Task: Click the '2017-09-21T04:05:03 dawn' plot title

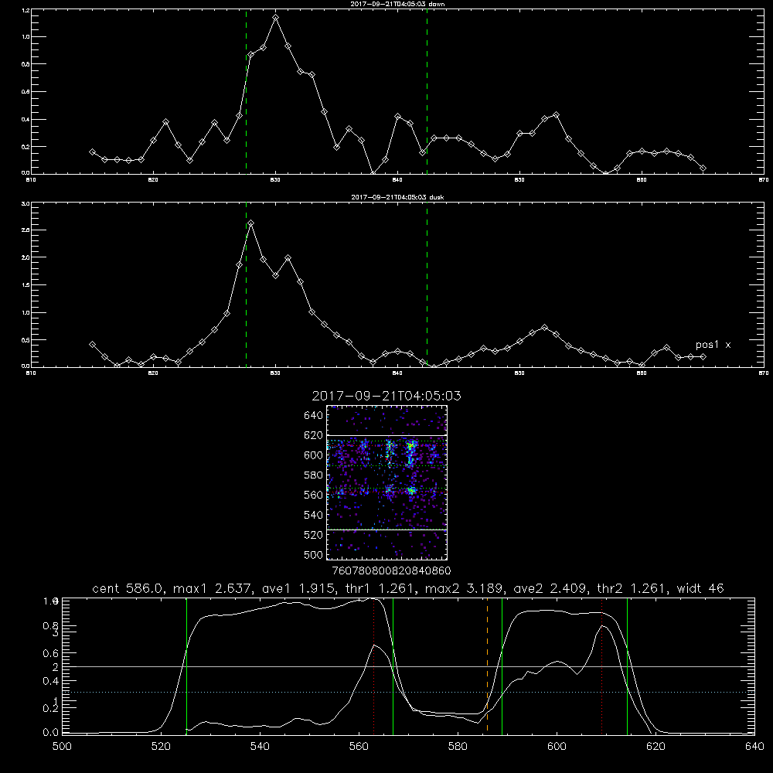Action: (397, 4)
